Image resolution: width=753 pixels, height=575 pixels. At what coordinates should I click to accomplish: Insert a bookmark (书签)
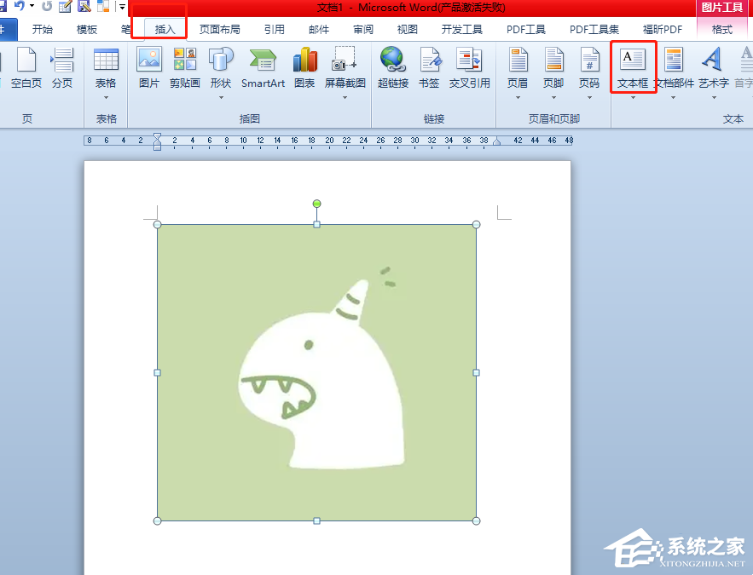tap(429, 68)
